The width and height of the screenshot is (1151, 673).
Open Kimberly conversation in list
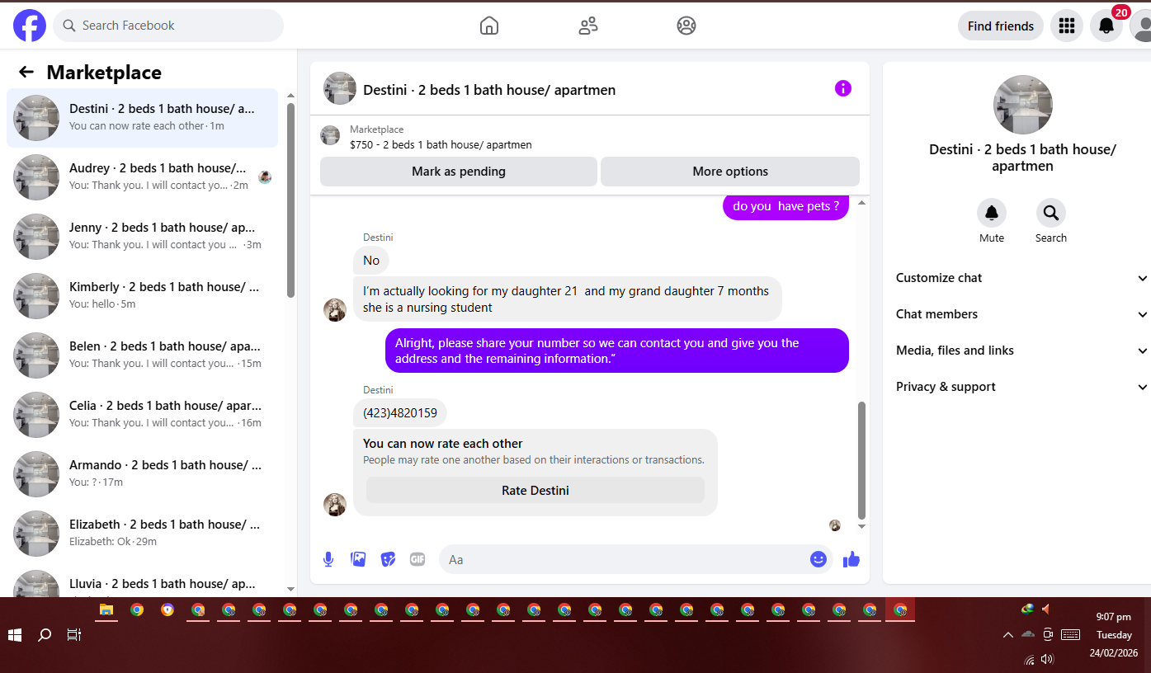tap(142, 296)
